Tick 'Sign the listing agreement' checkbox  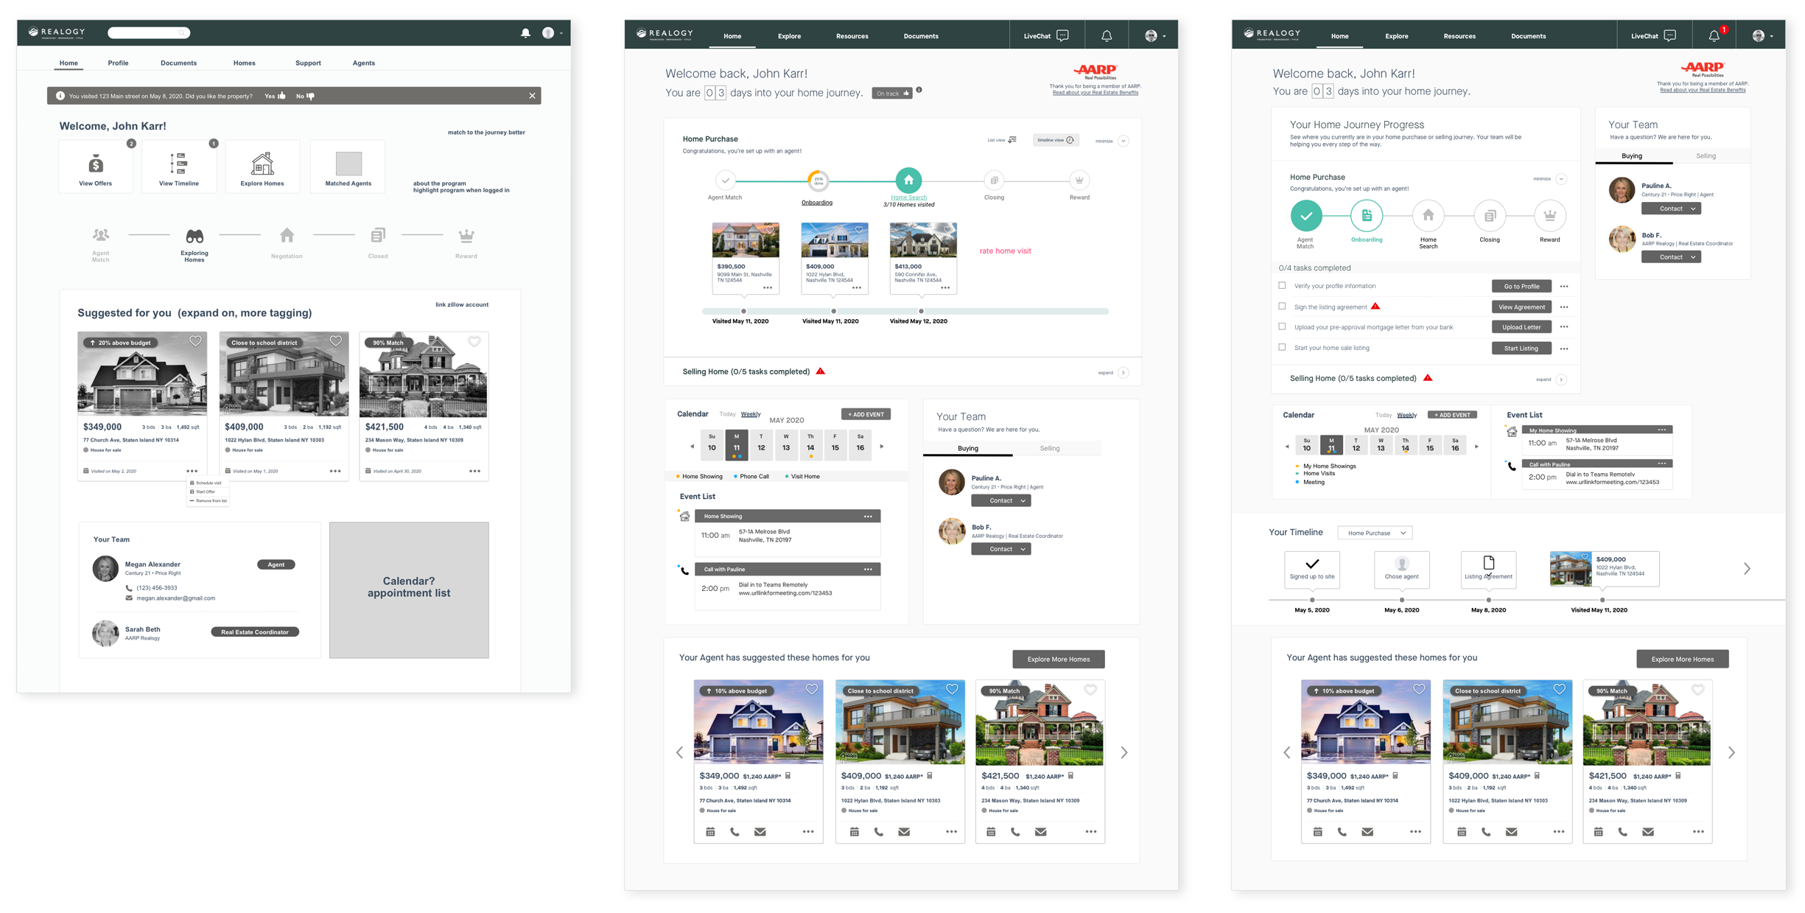(1282, 307)
